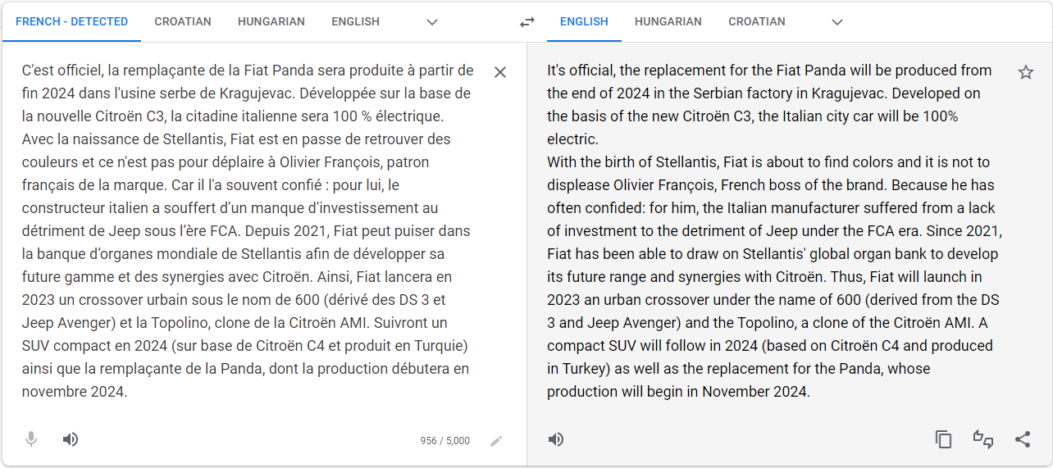Image resolution: width=1053 pixels, height=468 pixels.
Task: Click the 956 / 5,000 character counter
Action: pyautogui.click(x=445, y=441)
